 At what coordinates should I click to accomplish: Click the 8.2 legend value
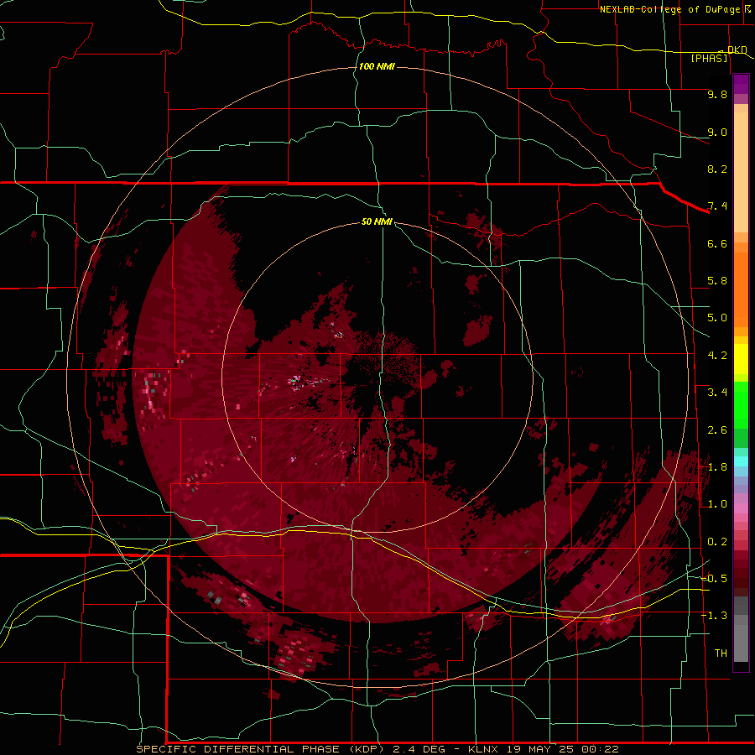717,169
